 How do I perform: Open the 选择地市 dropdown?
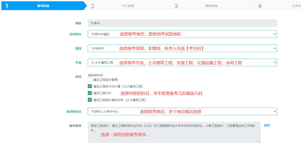[183, 34]
